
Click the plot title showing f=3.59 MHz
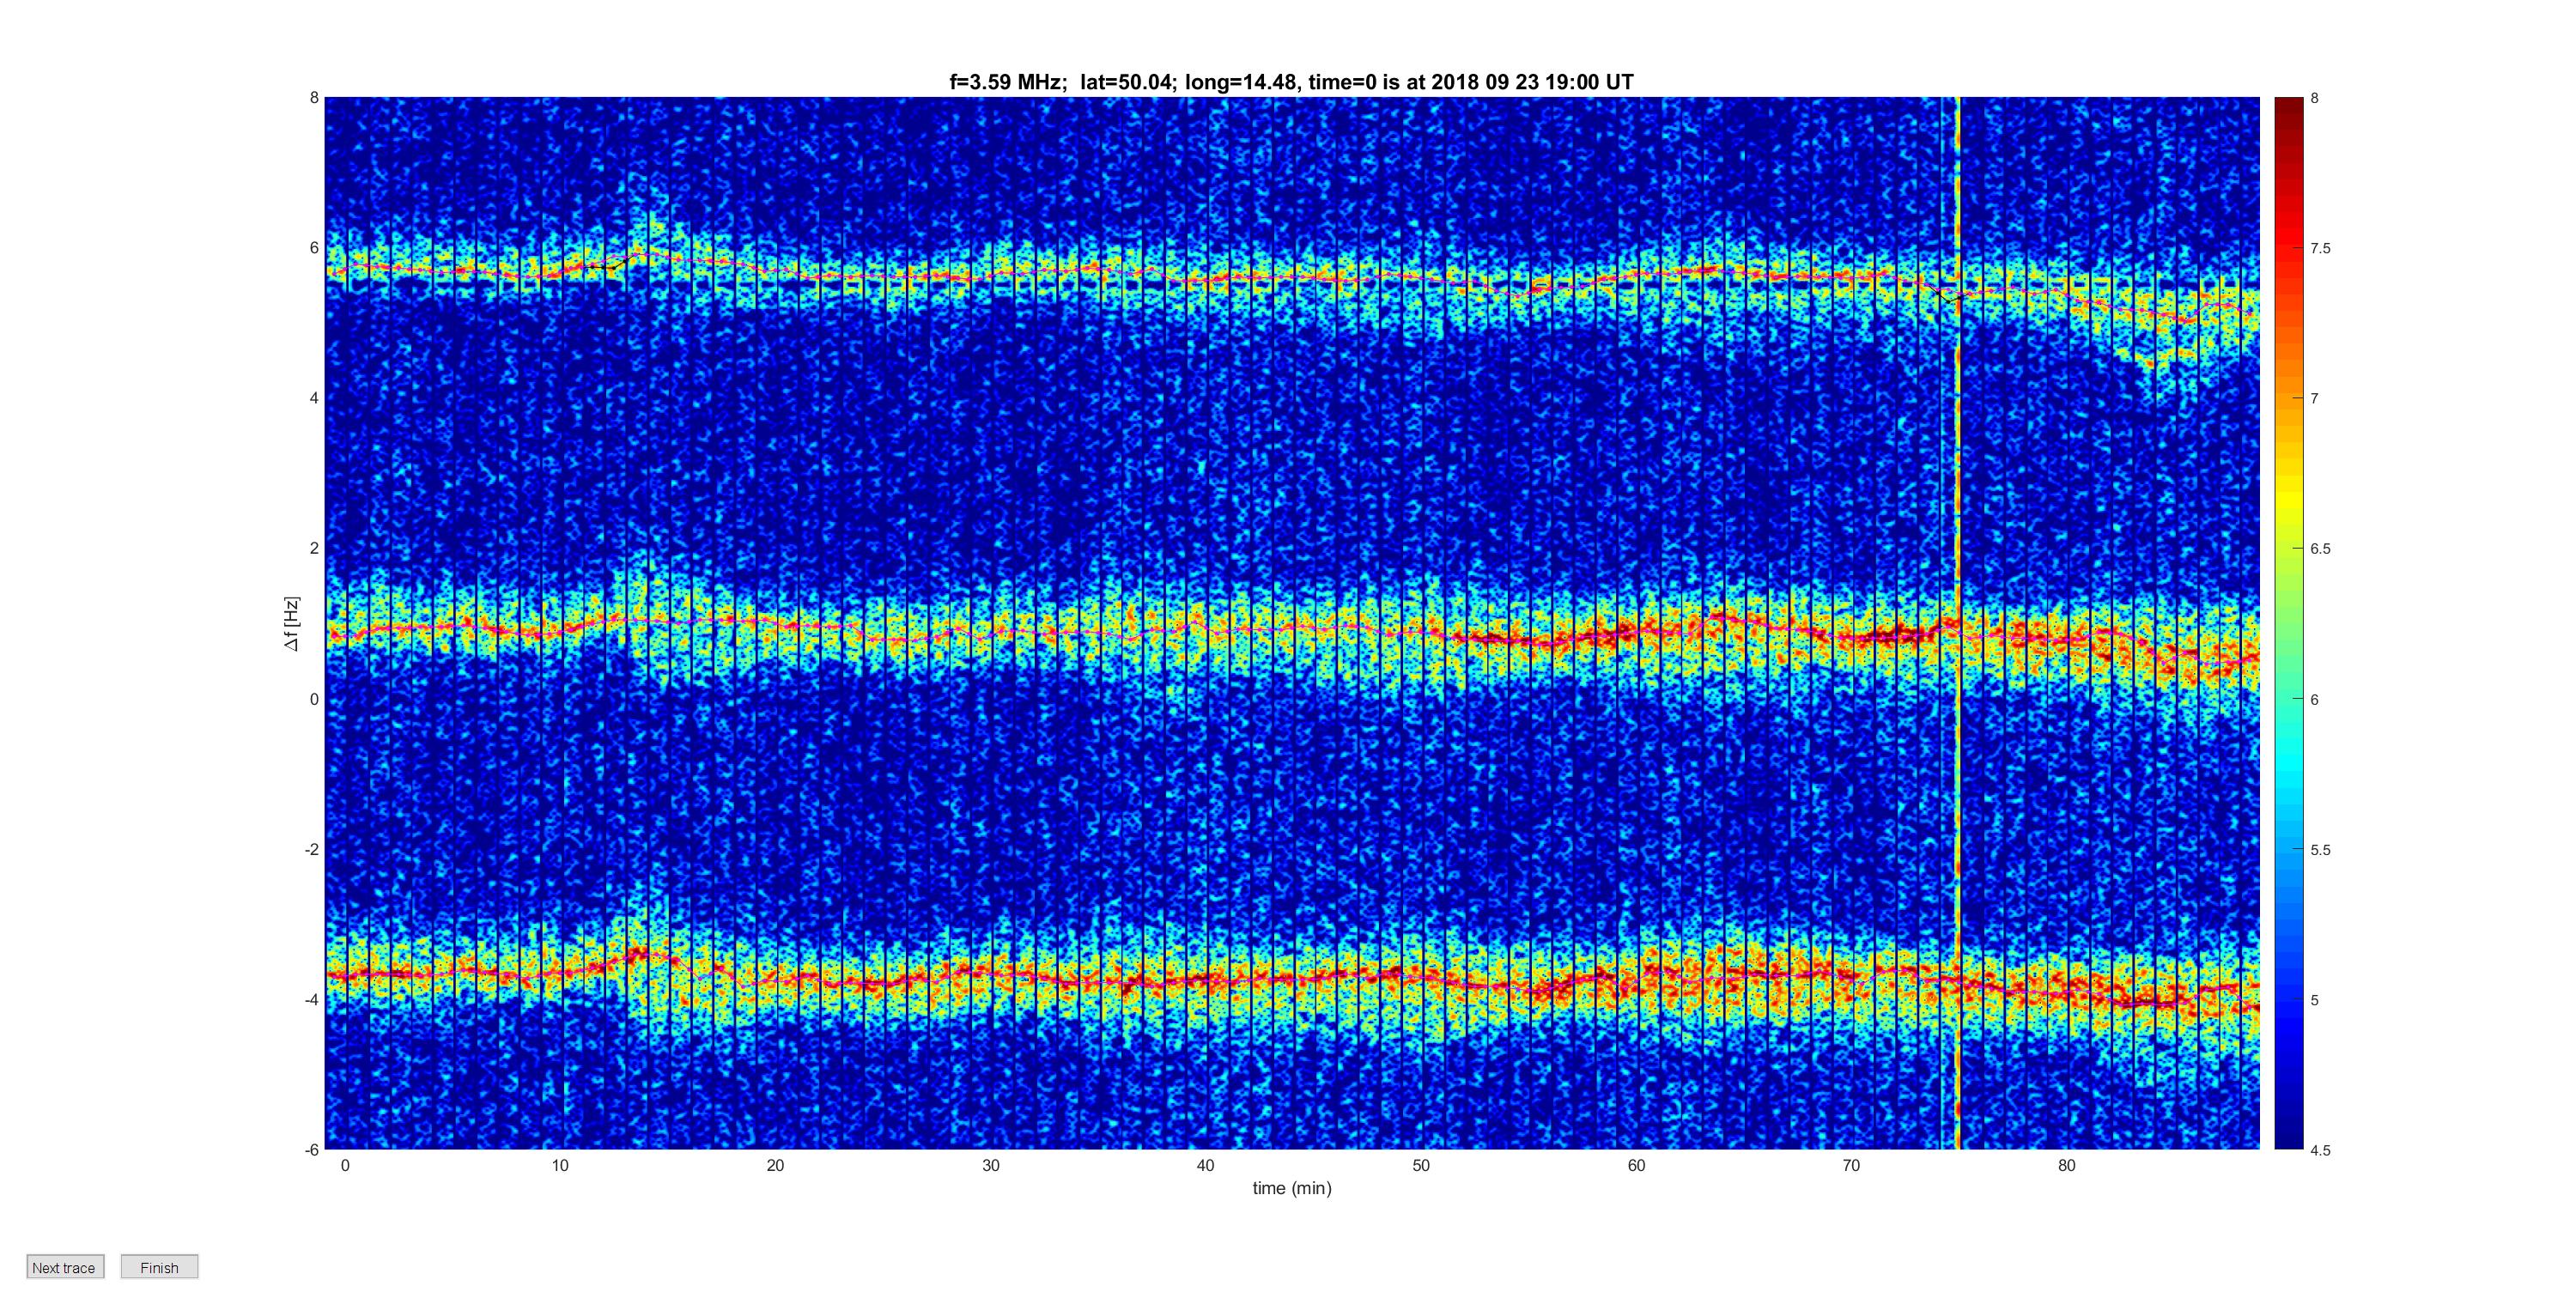click(x=1291, y=82)
